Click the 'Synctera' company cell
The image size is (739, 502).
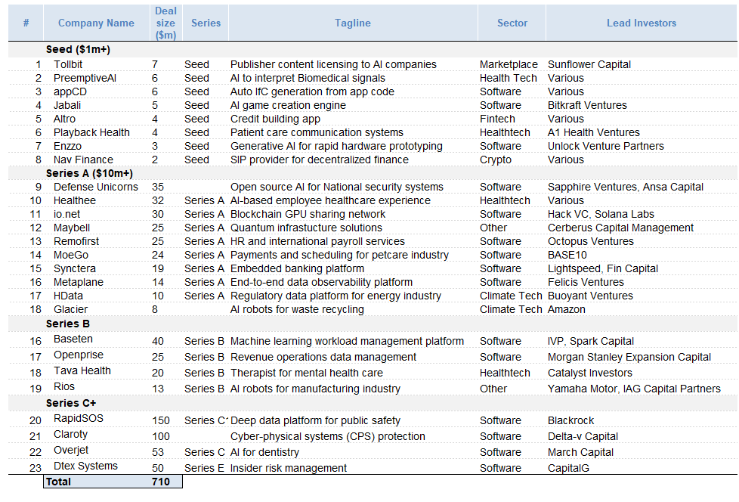75,269
